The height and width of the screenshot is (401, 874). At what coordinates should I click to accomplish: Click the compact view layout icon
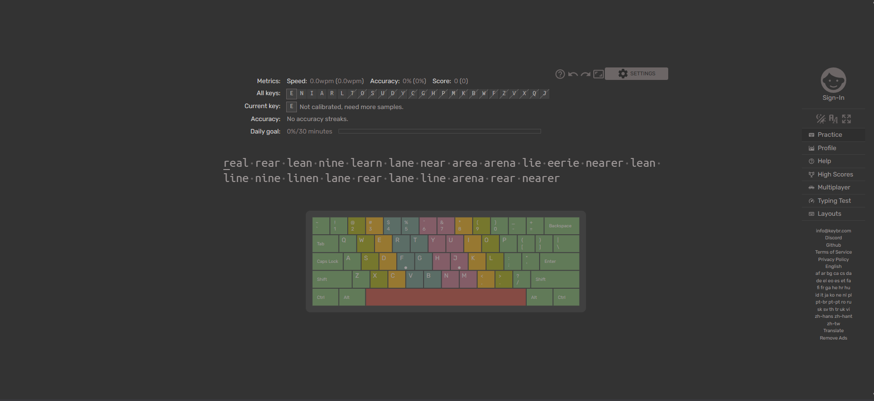[x=598, y=74]
